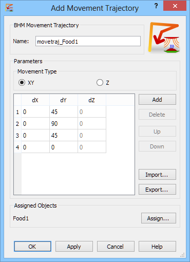This screenshot has height=262, width=190.
Task: Click the trajectory app icon in title bar
Action: point(9,8)
